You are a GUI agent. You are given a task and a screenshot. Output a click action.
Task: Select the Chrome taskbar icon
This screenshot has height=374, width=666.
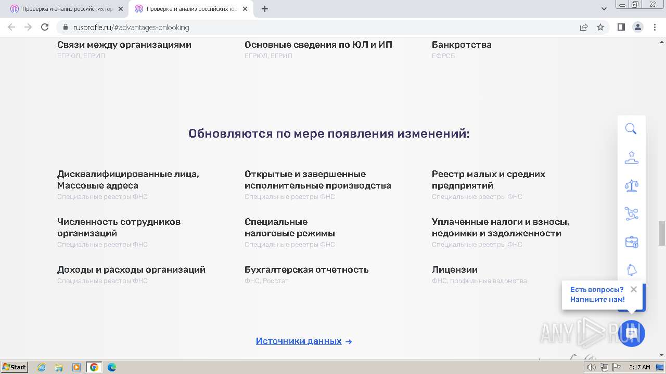[94, 367]
